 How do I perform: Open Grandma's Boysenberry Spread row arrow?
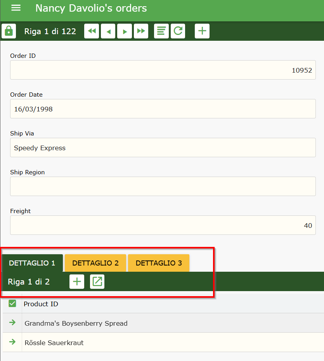(12, 323)
